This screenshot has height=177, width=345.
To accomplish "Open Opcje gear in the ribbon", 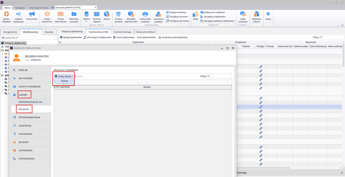I will 268,16.
